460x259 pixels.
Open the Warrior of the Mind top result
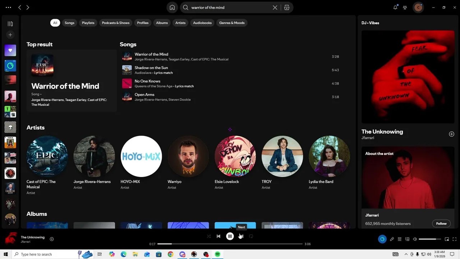tap(72, 81)
